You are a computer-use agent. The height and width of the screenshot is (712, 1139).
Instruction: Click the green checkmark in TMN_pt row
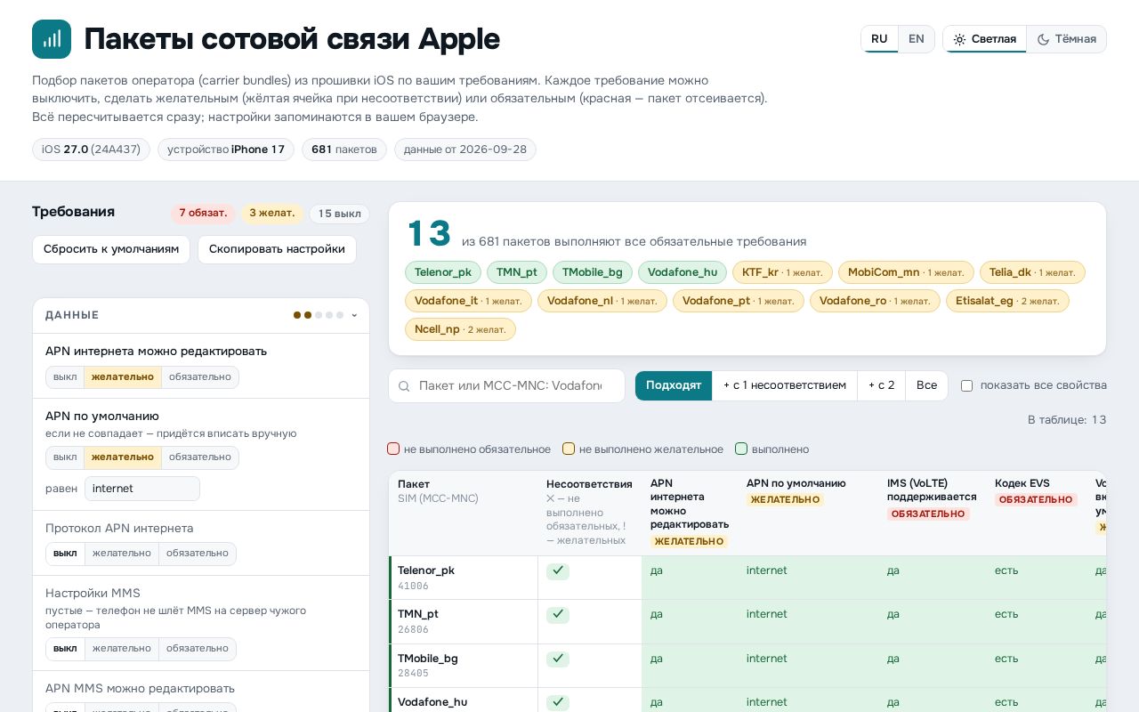click(558, 615)
